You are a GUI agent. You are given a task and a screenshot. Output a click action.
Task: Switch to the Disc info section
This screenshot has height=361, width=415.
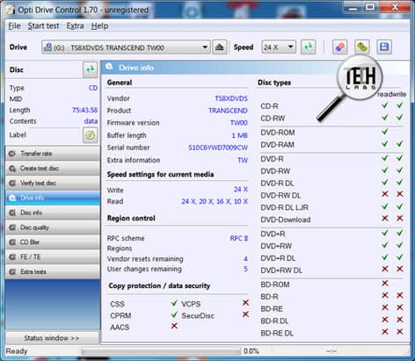click(x=53, y=213)
